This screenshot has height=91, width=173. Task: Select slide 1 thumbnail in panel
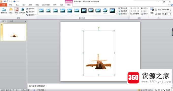(14, 32)
